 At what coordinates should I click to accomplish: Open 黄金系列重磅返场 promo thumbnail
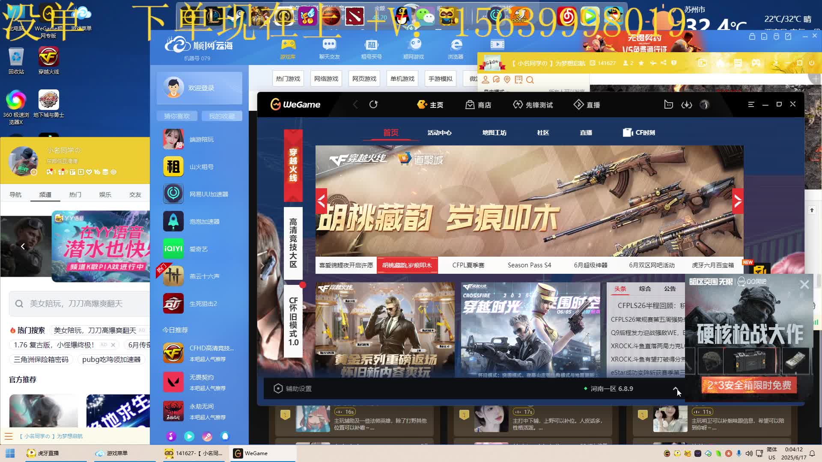click(385, 330)
